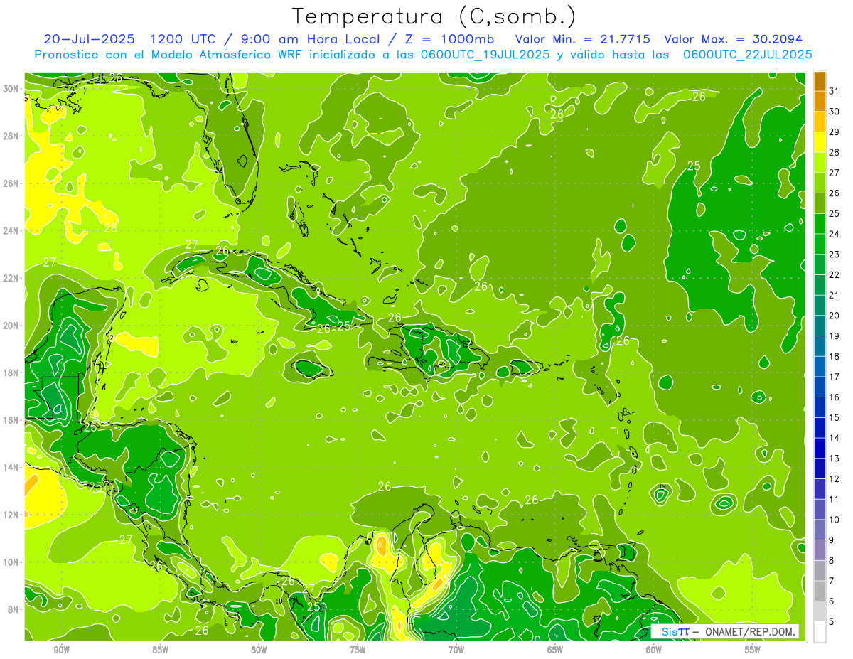Click the 20N latitude axis label
The image size is (853, 659).
click(x=12, y=326)
